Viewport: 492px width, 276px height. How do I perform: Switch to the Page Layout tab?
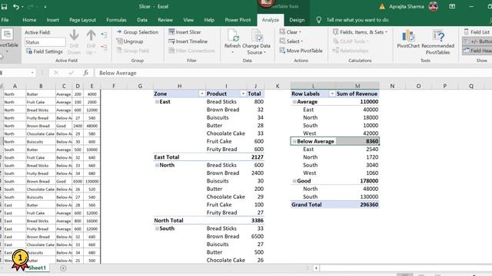click(x=82, y=20)
